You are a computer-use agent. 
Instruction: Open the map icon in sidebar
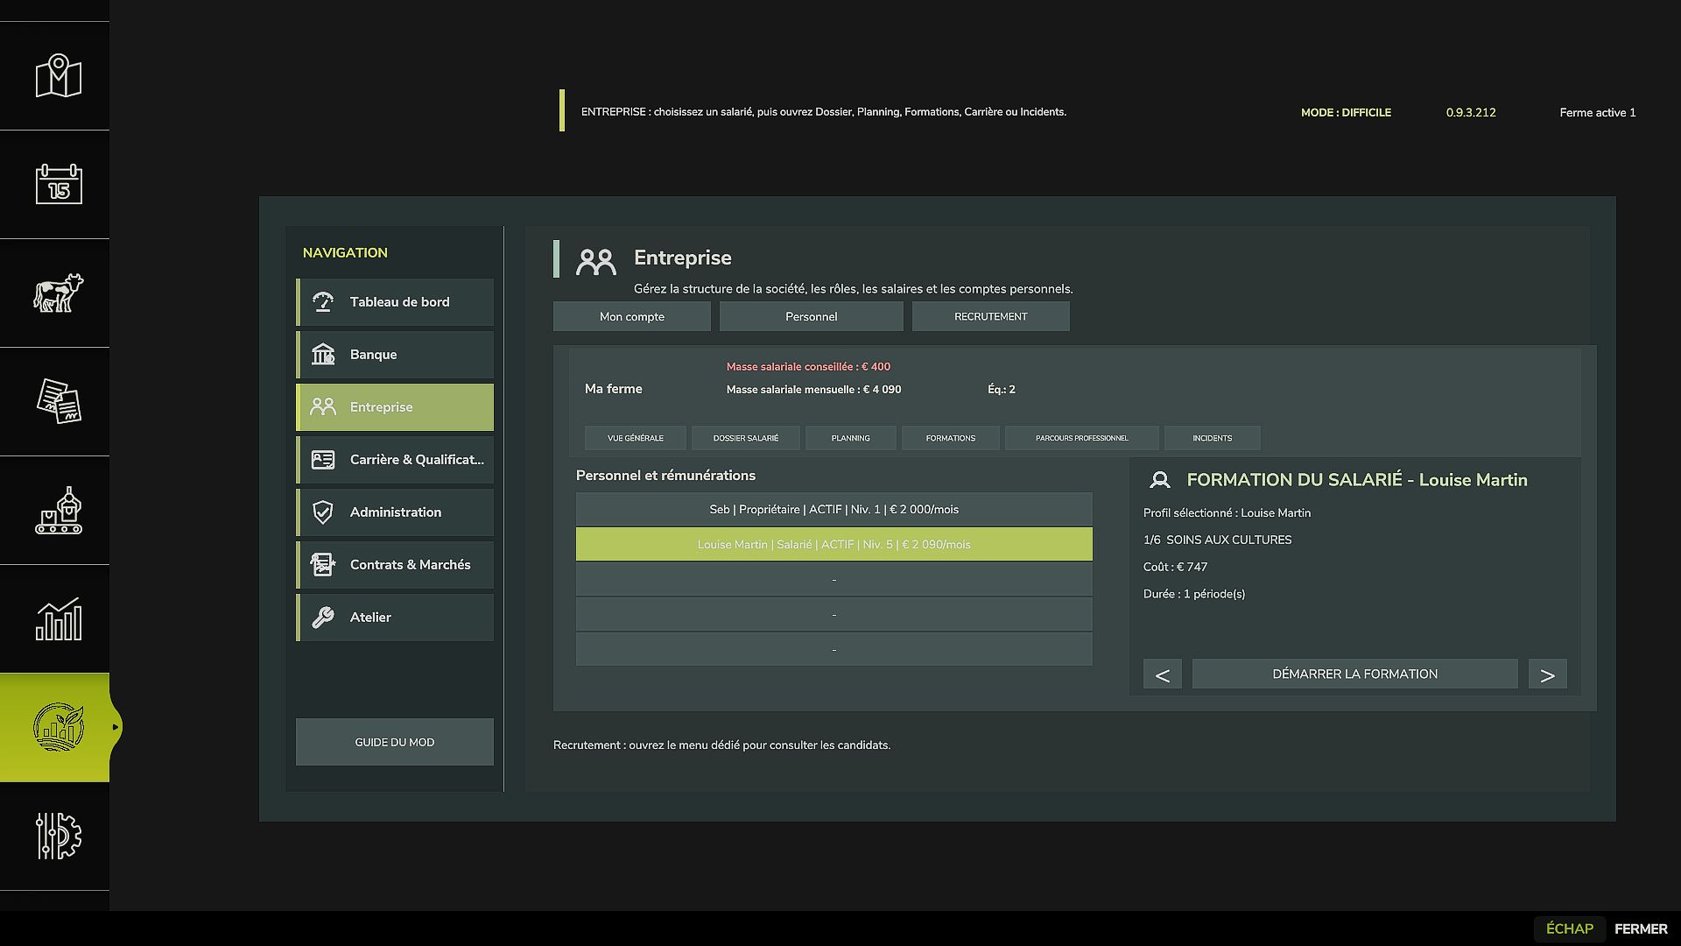pyautogui.click(x=59, y=76)
